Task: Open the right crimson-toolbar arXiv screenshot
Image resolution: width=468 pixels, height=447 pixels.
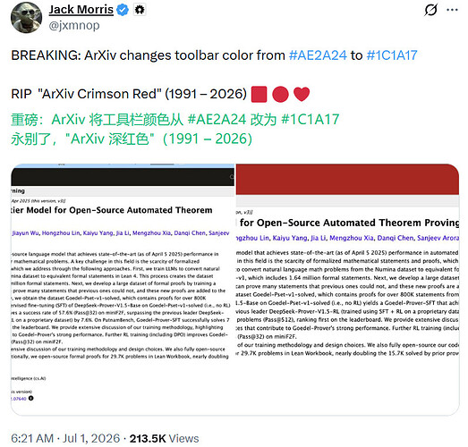Action: pyautogui.click(x=347, y=289)
